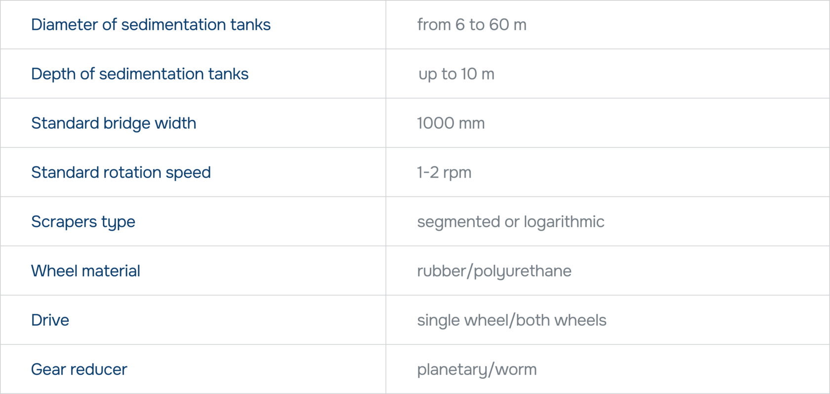This screenshot has height=394, width=830.
Task: Select the 'rubber/polyurethane' value cell
Action: coord(494,271)
